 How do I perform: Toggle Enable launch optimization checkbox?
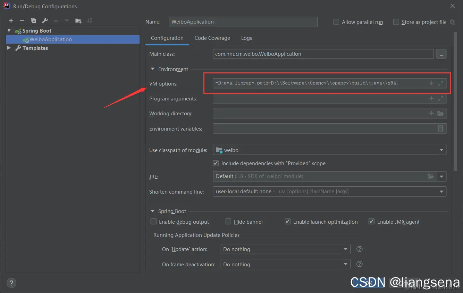click(x=288, y=221)
